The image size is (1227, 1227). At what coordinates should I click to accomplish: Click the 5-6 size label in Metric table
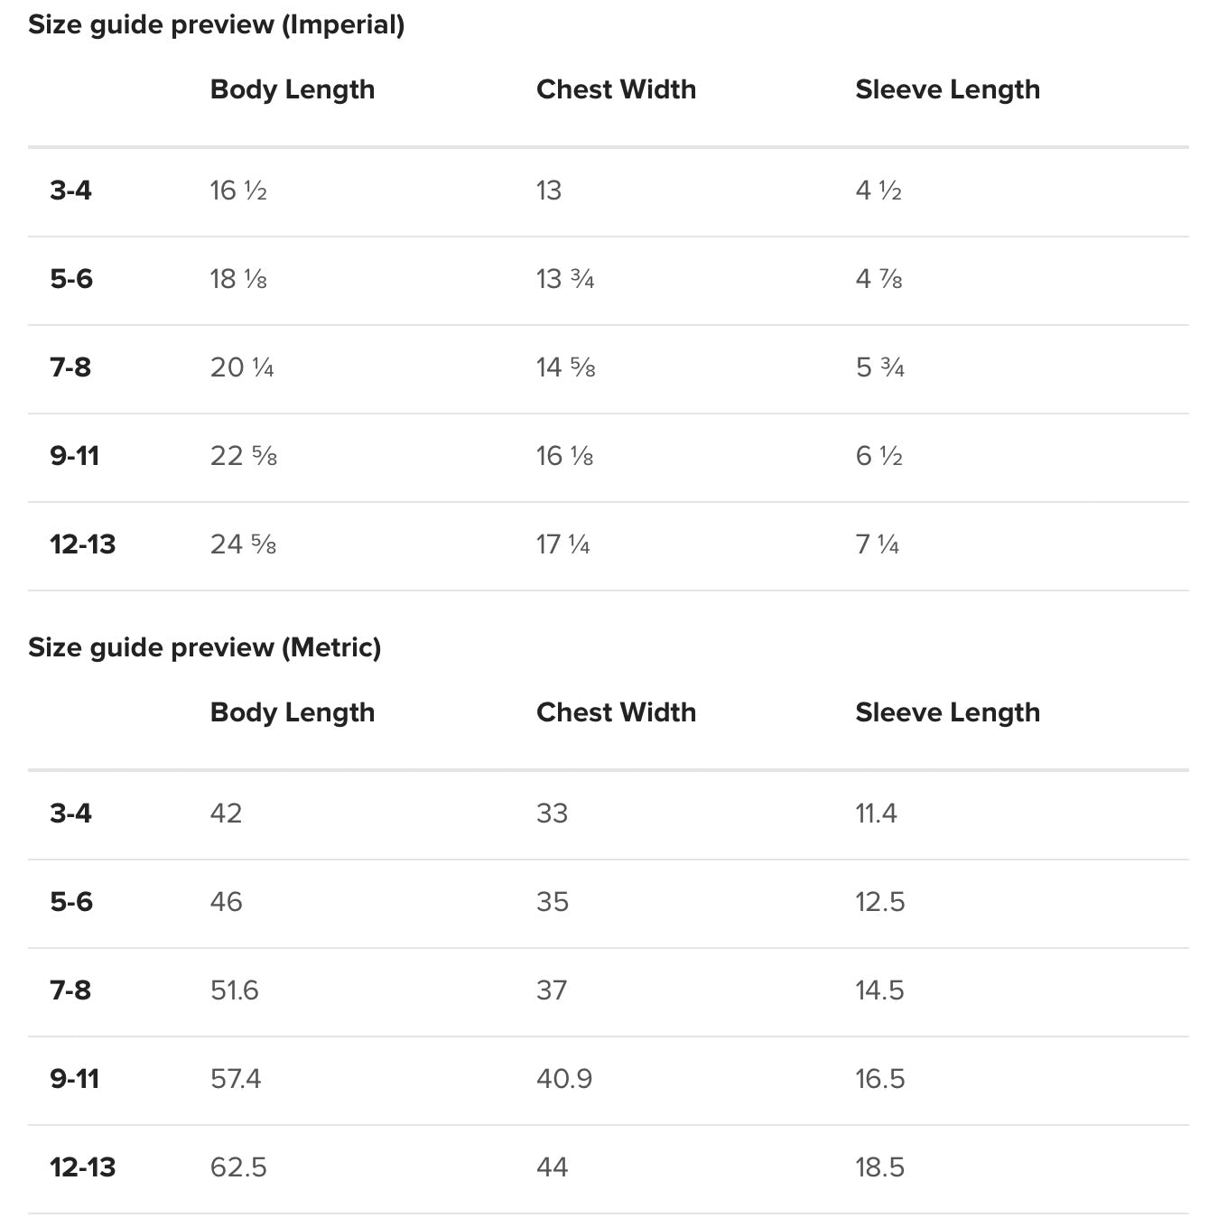tap(71, 902)
